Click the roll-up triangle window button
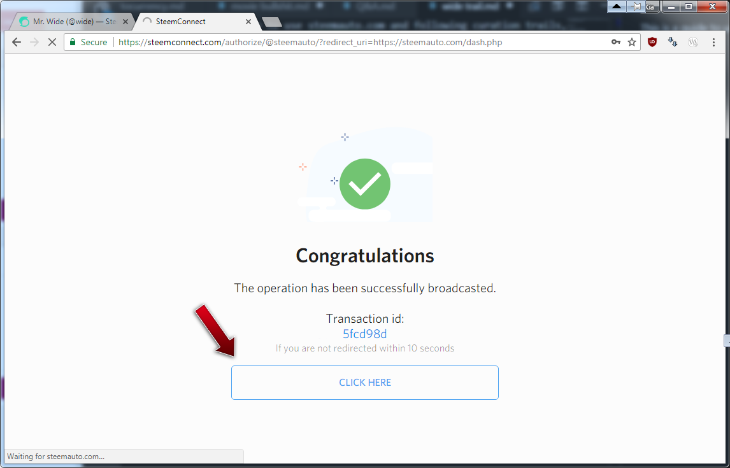Screen dimensions: 730x468 tap(617, 6)
